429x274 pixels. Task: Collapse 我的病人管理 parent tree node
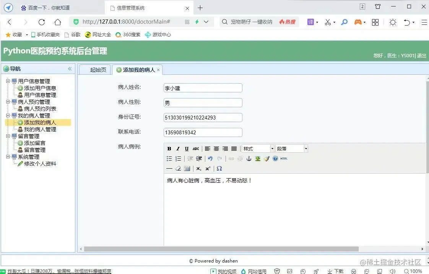(8, 115)
